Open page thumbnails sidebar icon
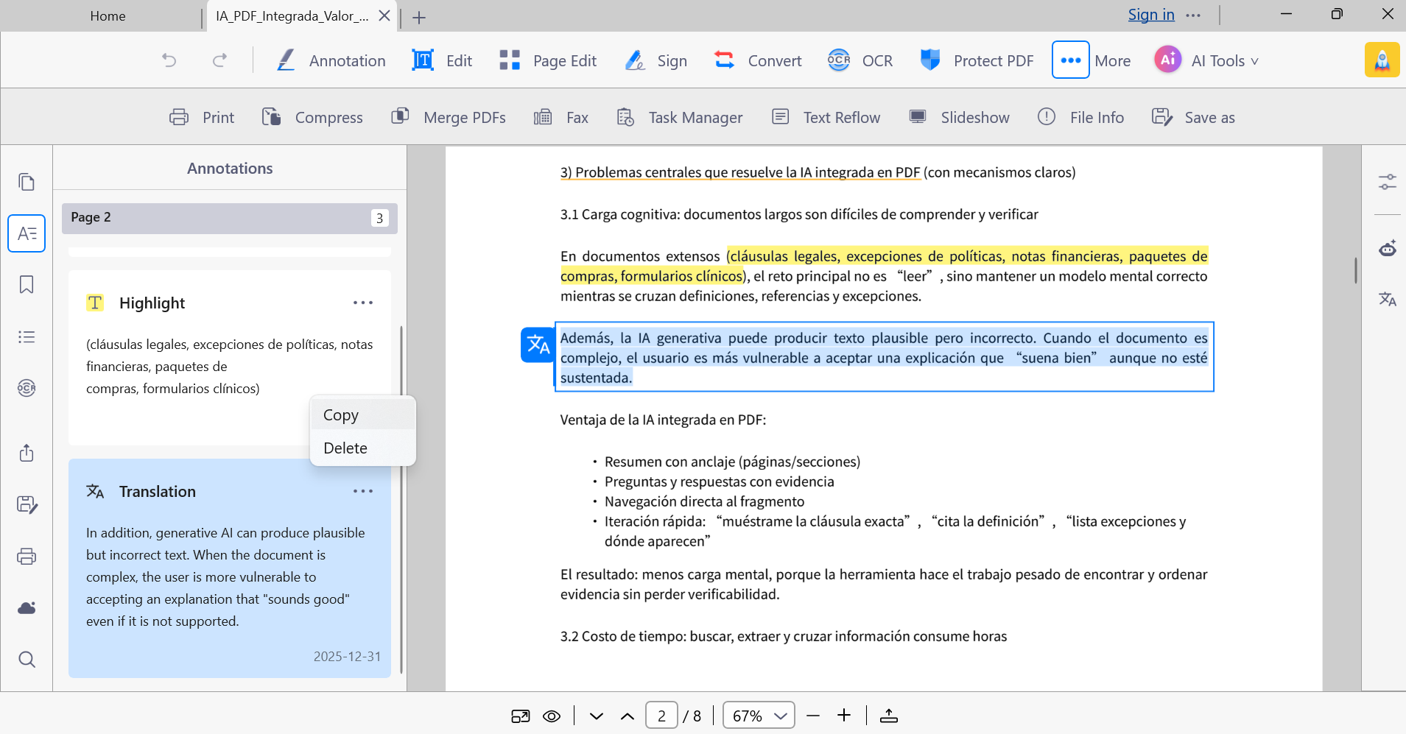Viewport: 1406px width, 734px height. 27,182
